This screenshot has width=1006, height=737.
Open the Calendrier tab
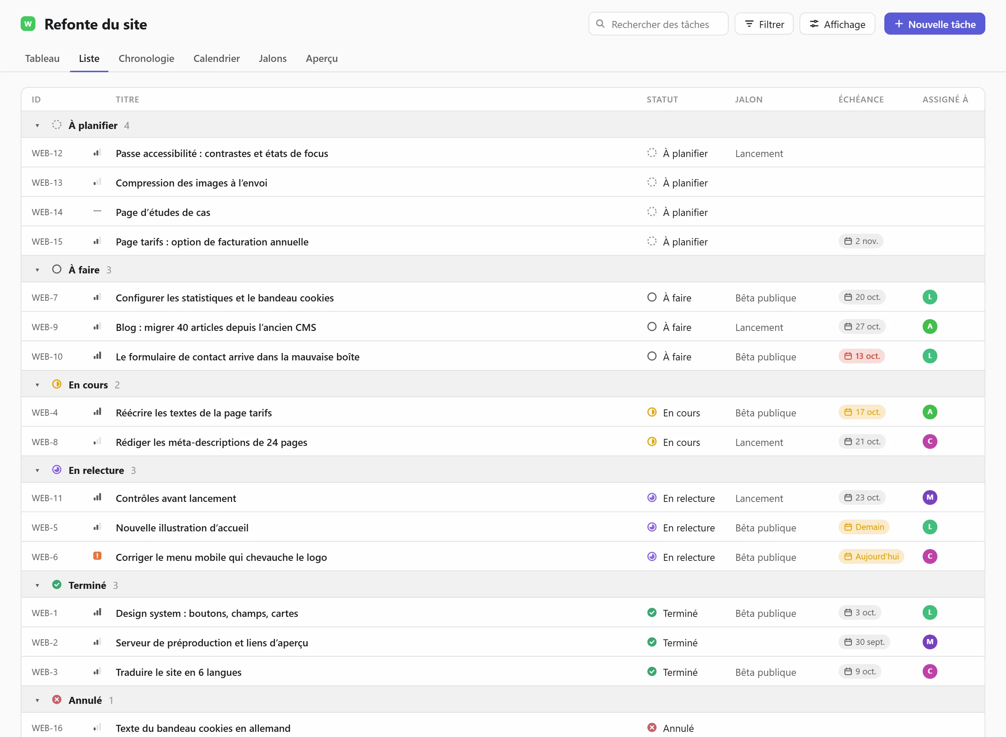216,59
